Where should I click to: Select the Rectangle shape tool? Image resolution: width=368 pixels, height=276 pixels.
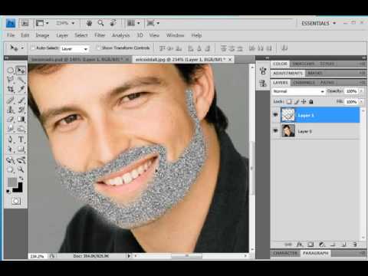pyautogui.click(x=21, y=149)
